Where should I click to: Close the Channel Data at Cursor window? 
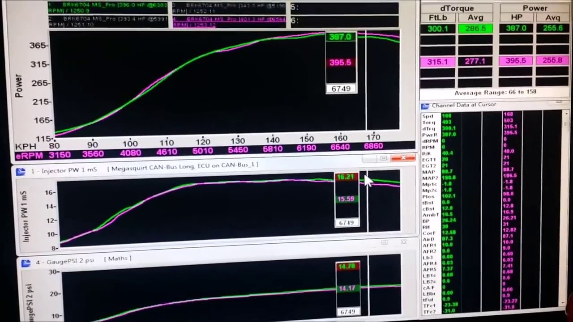click(x=559, y=102)
